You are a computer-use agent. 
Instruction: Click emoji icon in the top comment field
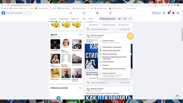[x=121, y=29]
